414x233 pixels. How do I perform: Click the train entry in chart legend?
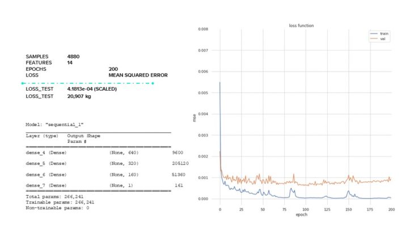click(384, 34)
